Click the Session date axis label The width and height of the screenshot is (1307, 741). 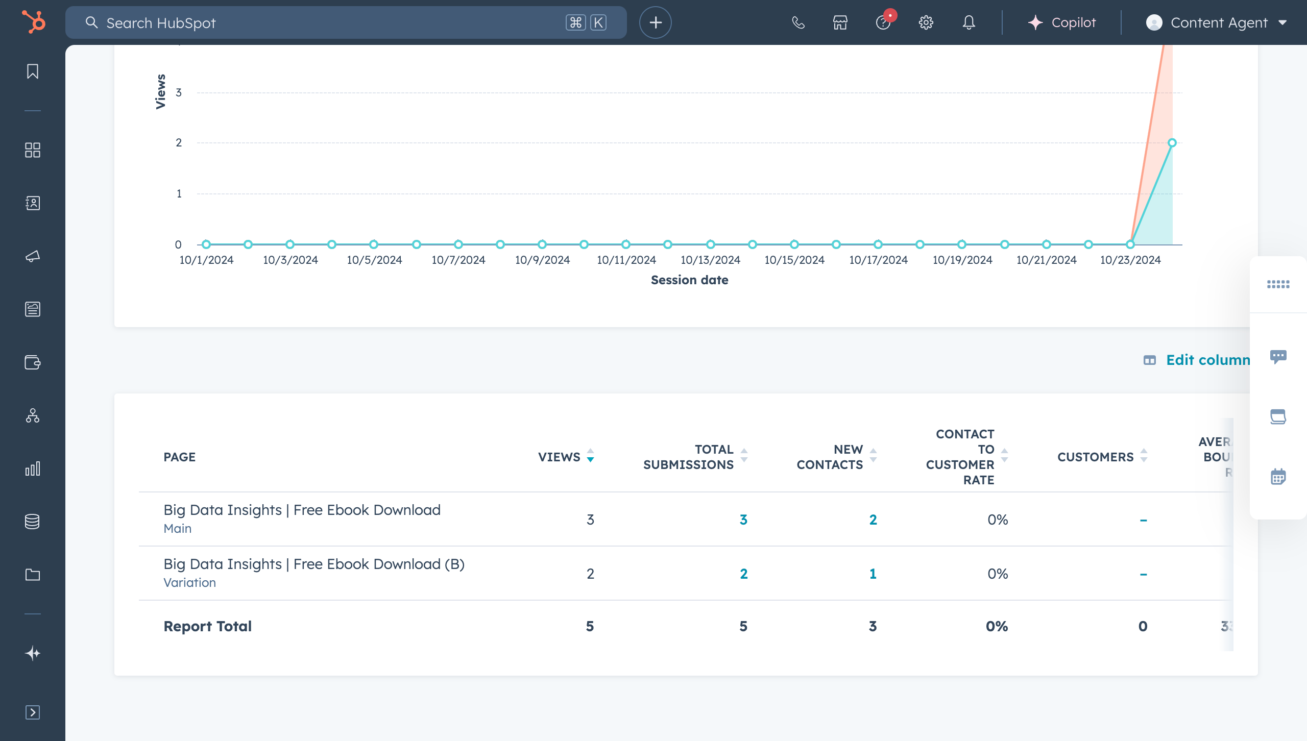click(x=689, y=280)
